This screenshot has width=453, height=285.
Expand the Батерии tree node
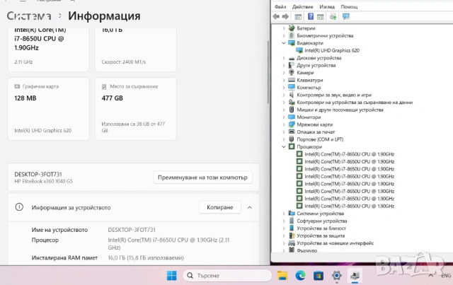pyautogui.click(x=284, y=28)
